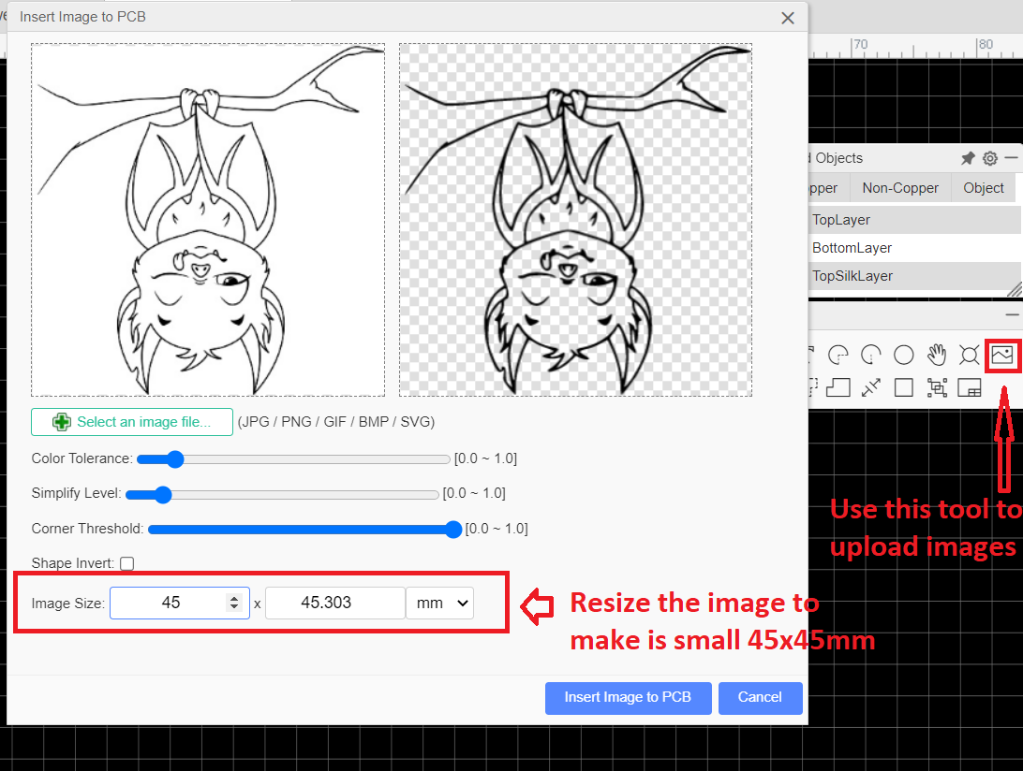Select the TopSilkLayer row
1023x771 pixels.
[914, 276]
